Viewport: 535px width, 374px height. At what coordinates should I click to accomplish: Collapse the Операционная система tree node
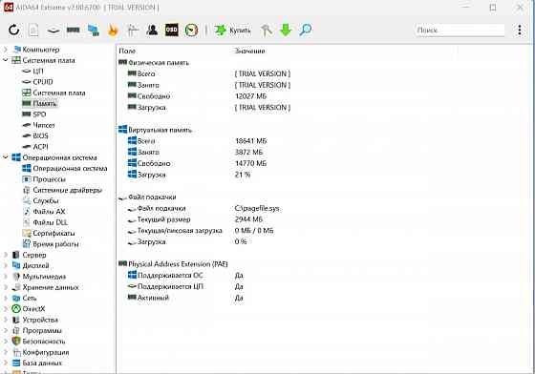tap(6, 157)
